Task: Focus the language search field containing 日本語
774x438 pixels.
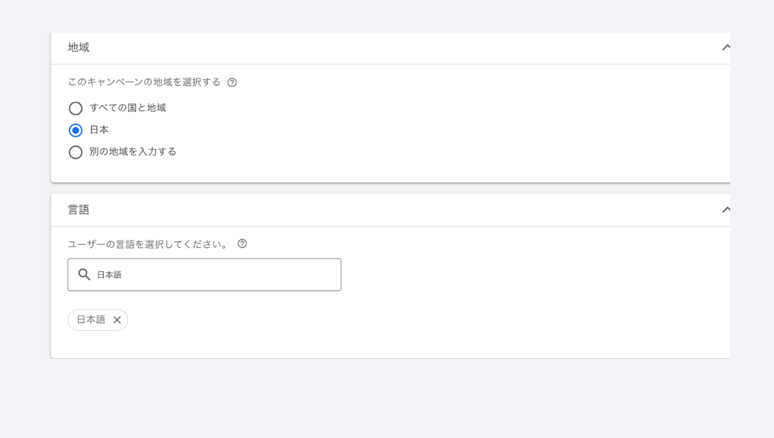Action: (x=204, y=275)
